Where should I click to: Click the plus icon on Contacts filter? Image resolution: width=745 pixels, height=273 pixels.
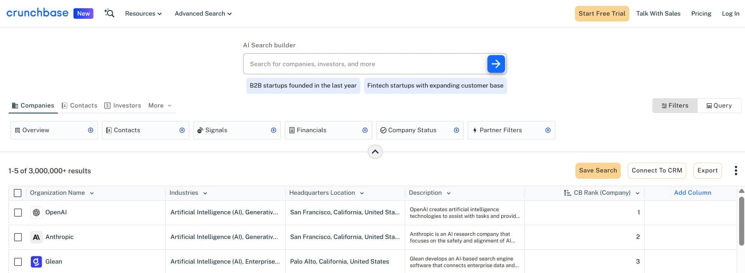click(182, 130)
